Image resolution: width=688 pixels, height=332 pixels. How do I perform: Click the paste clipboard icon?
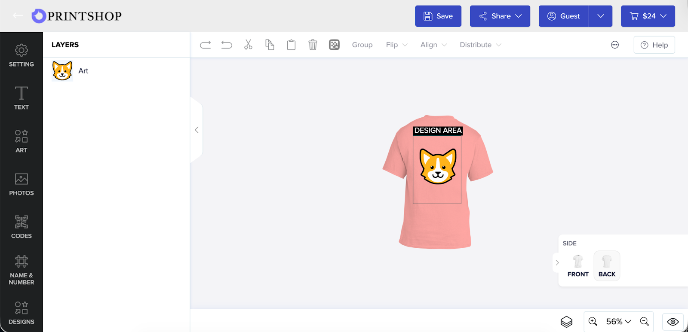[x=291, y=45]
